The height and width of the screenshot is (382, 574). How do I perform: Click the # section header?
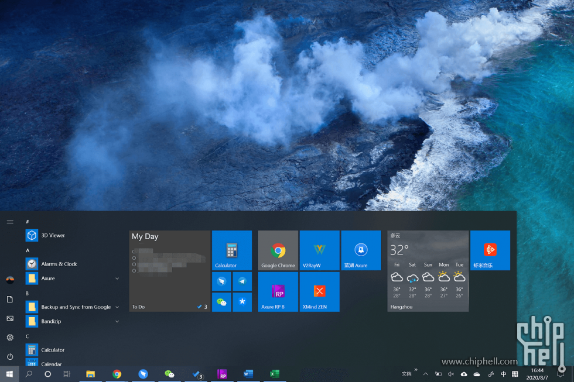[x=27, y=222]
